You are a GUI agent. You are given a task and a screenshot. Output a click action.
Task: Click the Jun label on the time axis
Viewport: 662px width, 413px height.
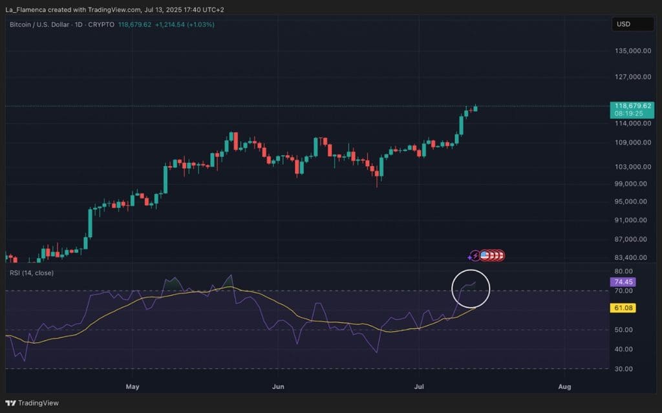[278, 387]
